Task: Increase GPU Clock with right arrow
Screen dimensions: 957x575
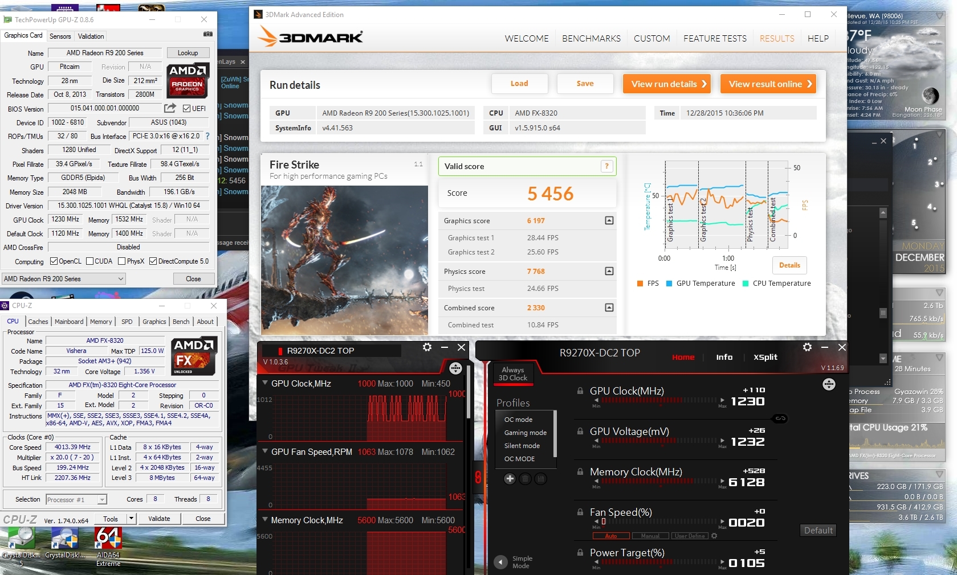Action: [722, 400]
